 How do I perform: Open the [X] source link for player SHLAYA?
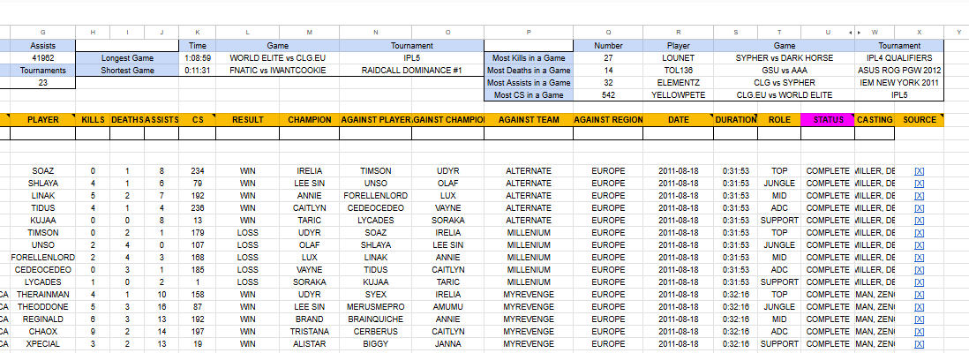coord(919,183)
